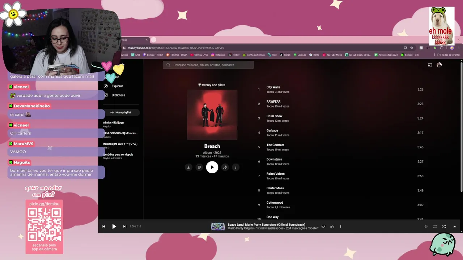Open more actions for the playing track
The image size is (463, 260).
[x=340, y=226]
